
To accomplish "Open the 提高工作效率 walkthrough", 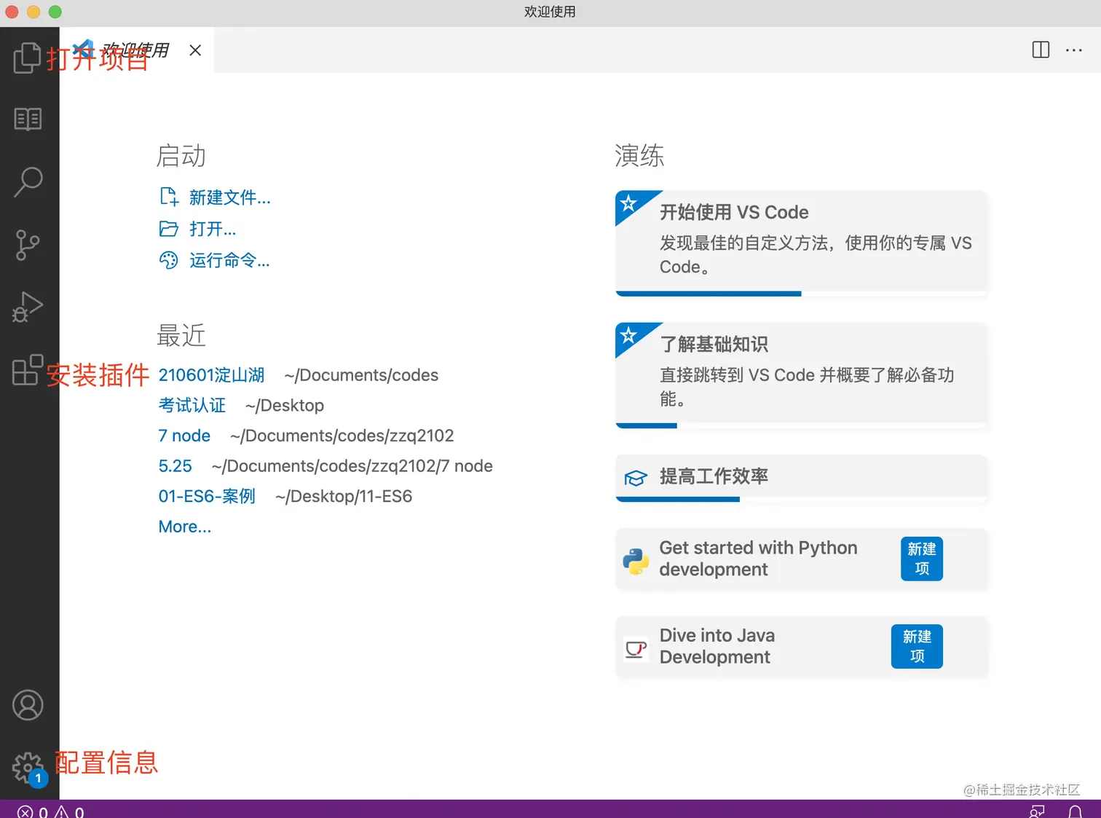I will coord(801,479).
